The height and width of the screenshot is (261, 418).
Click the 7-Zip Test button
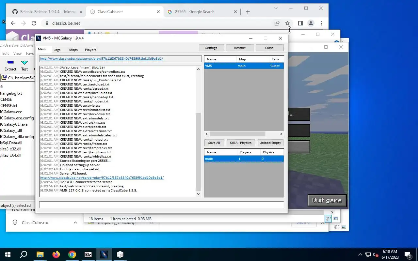click(24, 65)
